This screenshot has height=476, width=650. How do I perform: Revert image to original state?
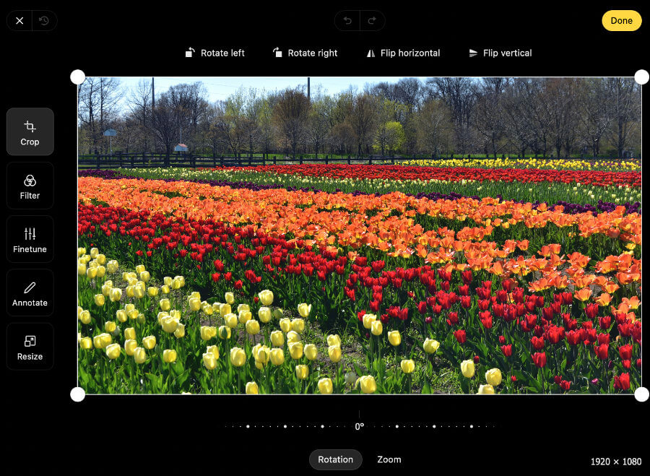coord(44,20)
